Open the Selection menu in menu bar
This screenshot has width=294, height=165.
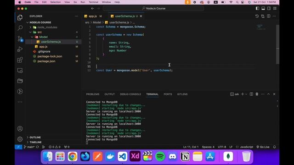tap(55, 2)
